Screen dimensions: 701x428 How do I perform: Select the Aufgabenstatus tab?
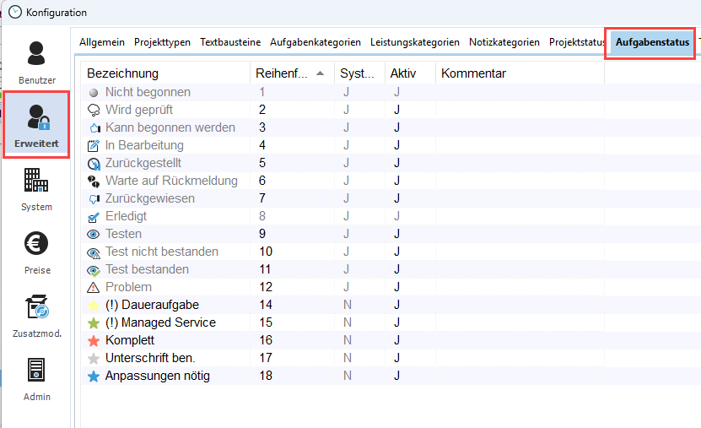click(x=652, y=42)
